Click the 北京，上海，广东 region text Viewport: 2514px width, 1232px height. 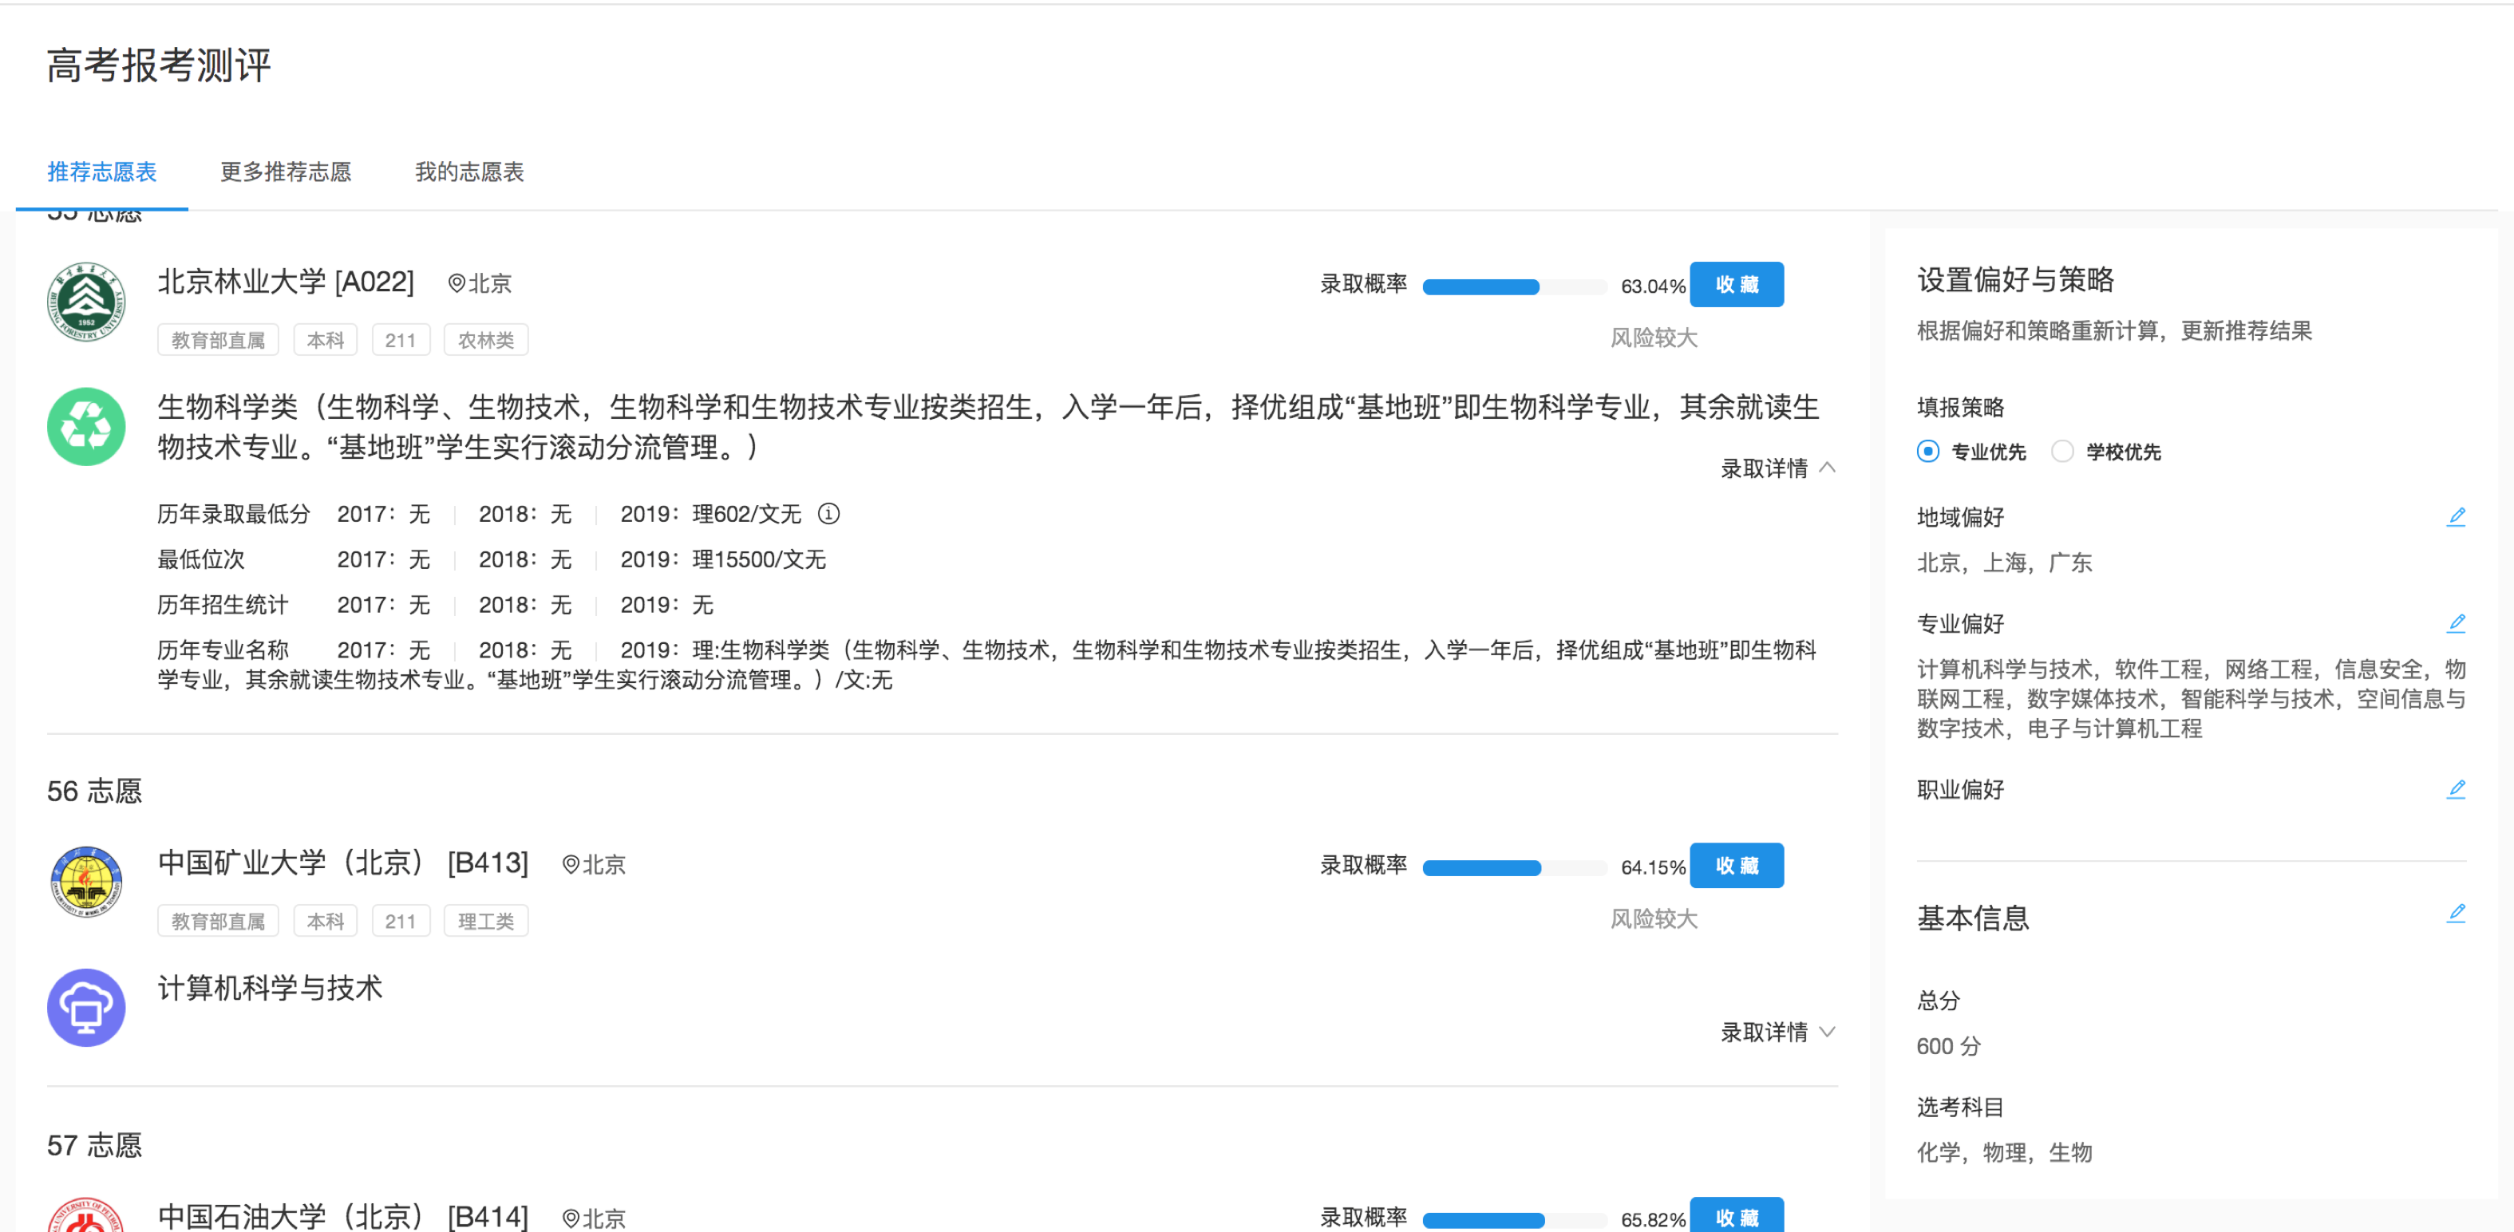pyautogui.click(x=2003, y=562)
